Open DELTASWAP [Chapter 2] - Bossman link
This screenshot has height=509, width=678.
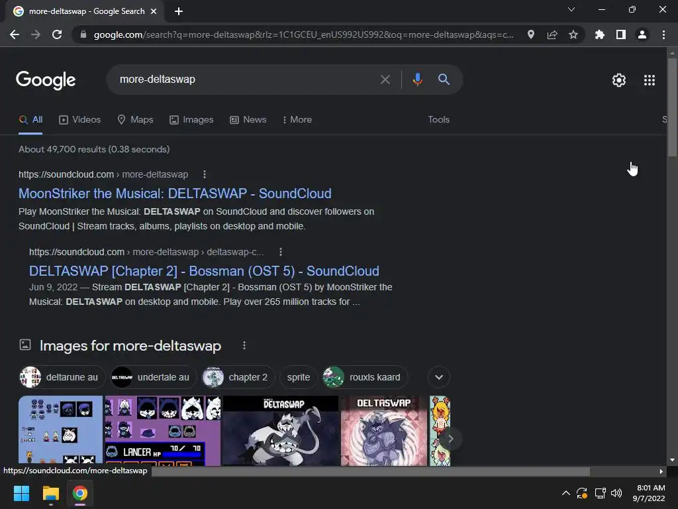(204, 271)
